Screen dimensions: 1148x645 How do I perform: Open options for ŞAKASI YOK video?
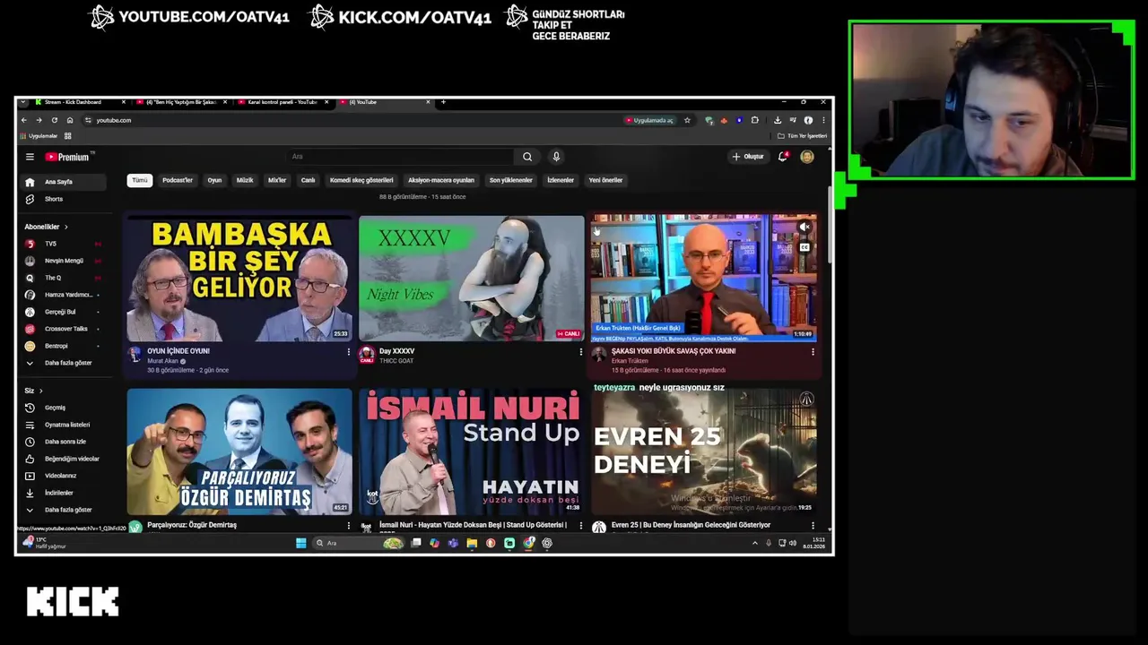813,352
